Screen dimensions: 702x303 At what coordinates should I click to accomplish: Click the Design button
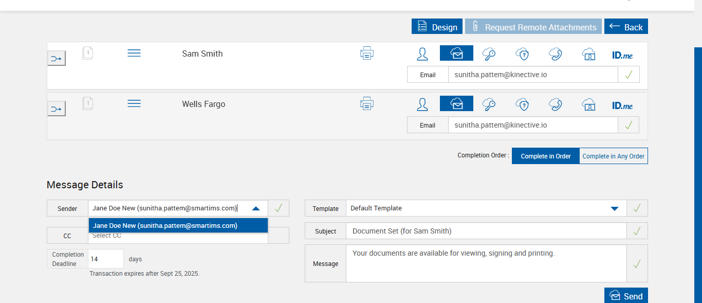pyautogui.click(x=437, y=27)
